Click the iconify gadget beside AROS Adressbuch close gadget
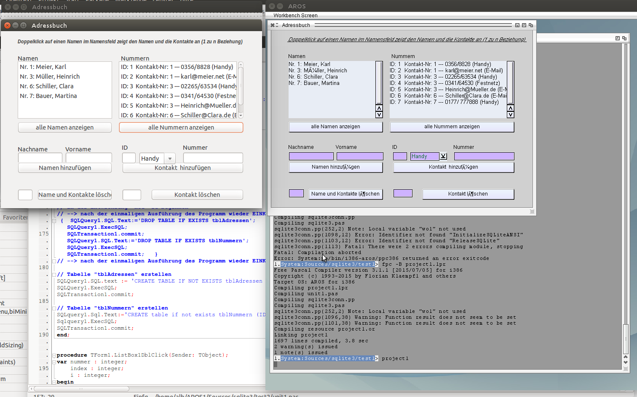 tap(278, 25)
